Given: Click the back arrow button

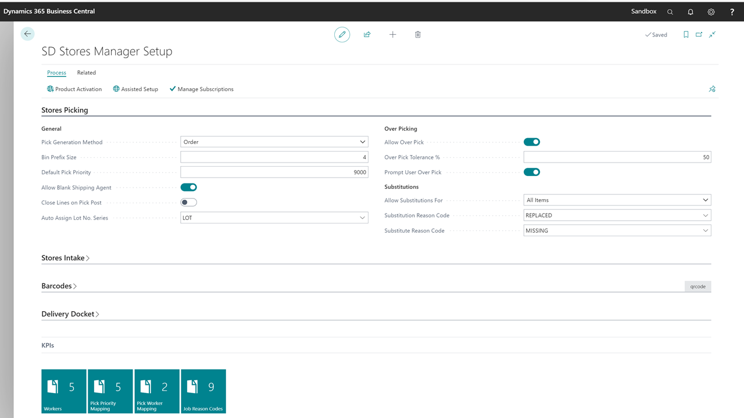Looking at the screenshot, I should click(x=27, y=34).
